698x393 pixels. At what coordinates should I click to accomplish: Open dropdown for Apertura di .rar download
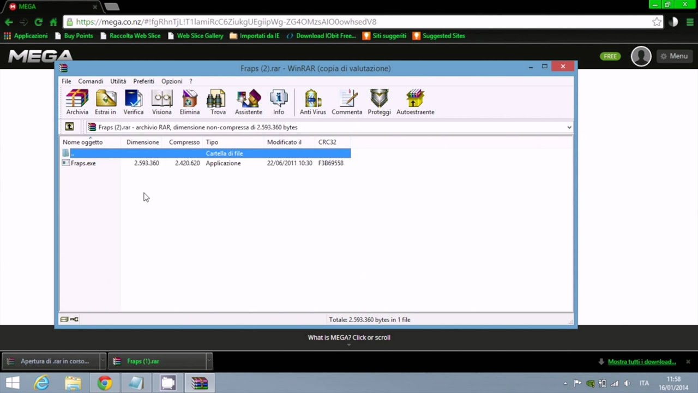point(102,361)
